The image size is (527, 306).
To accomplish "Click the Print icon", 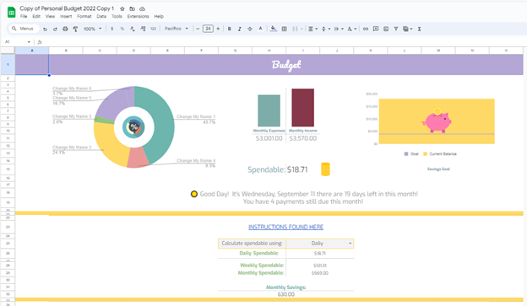I will 65,29.
